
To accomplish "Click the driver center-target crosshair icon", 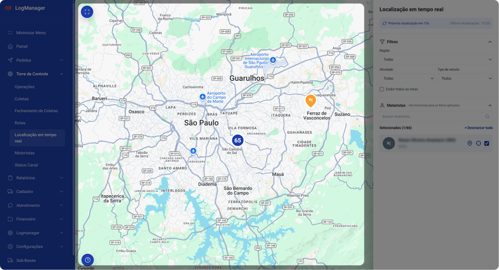I will [x=479, y=144].
